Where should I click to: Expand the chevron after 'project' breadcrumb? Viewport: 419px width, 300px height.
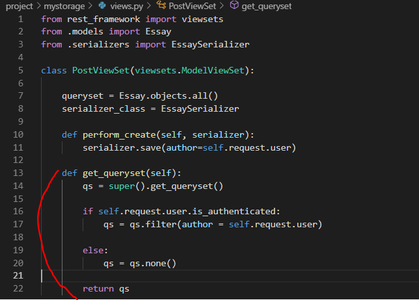click(x=38, y=6)
